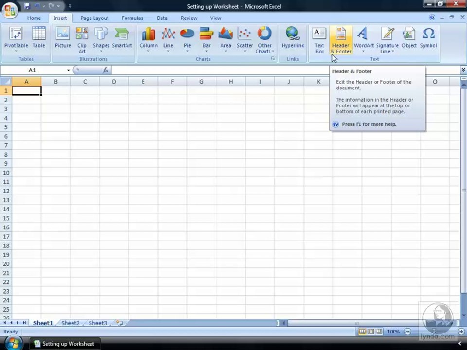Open the Redo history dropdown arrow
467x350 pixels.
pos(58,6)
